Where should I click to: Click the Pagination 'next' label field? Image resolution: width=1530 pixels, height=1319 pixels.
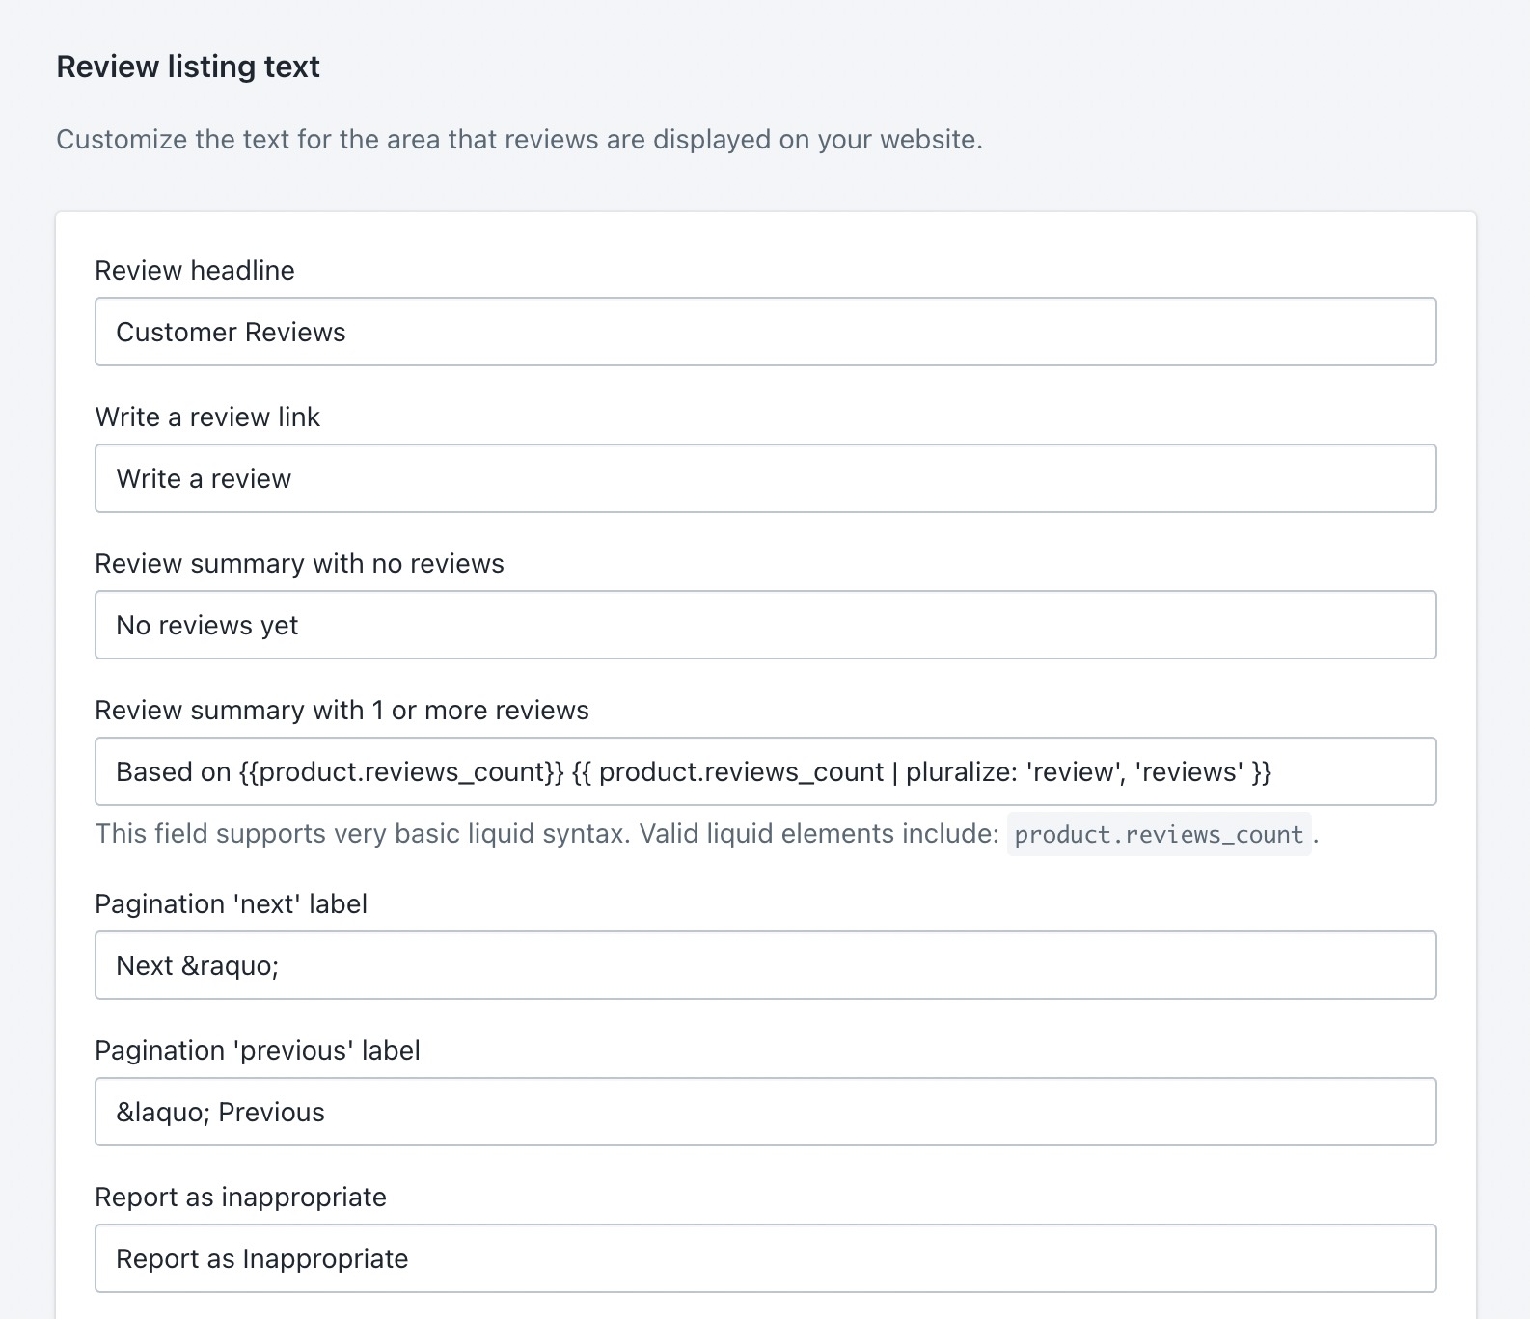[766, 965]
